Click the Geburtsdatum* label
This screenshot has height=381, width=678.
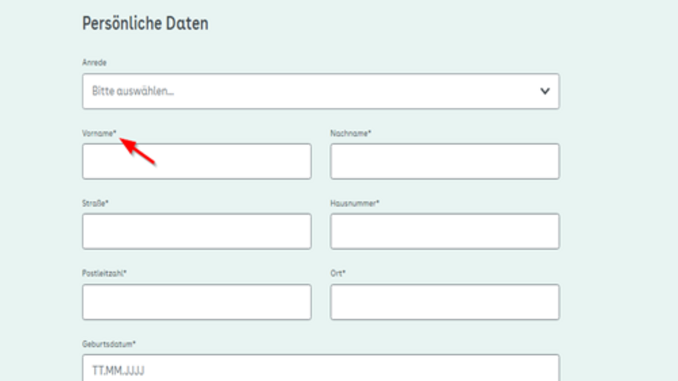(x=108, y=344)
